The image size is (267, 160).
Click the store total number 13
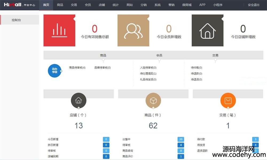tap(79, 126)
